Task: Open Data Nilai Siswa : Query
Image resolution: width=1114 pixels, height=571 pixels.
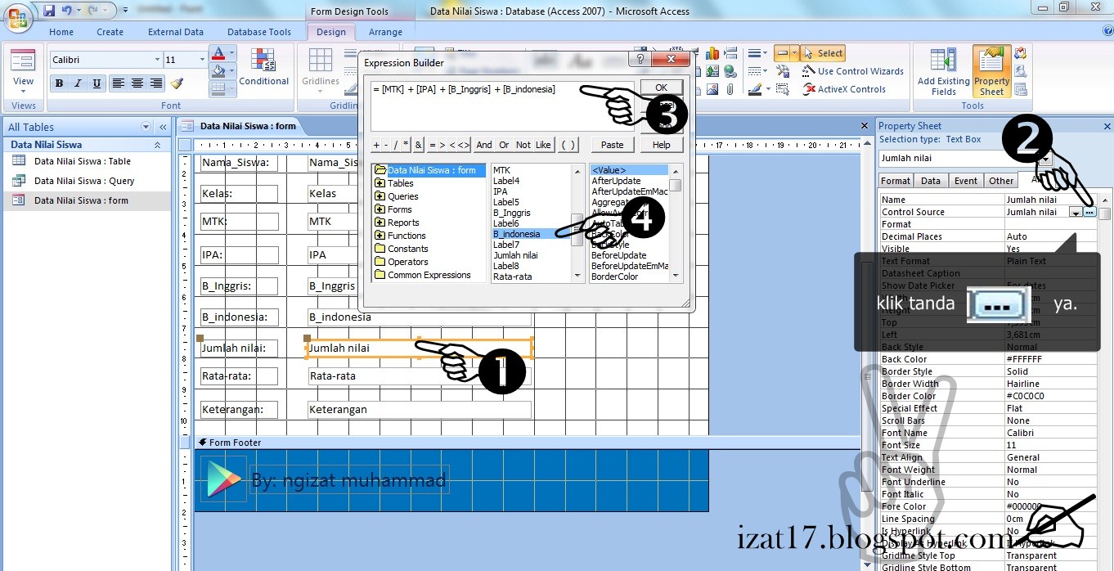Action: tap(84, 181)
